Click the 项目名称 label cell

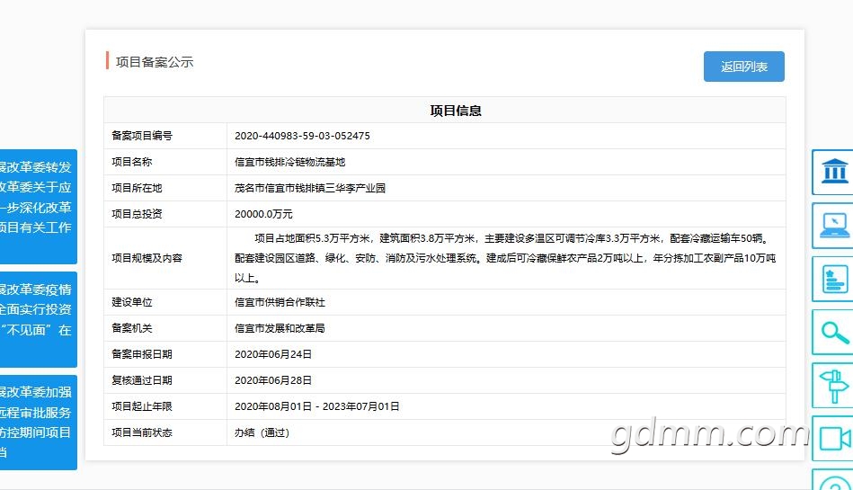[165, 162]
